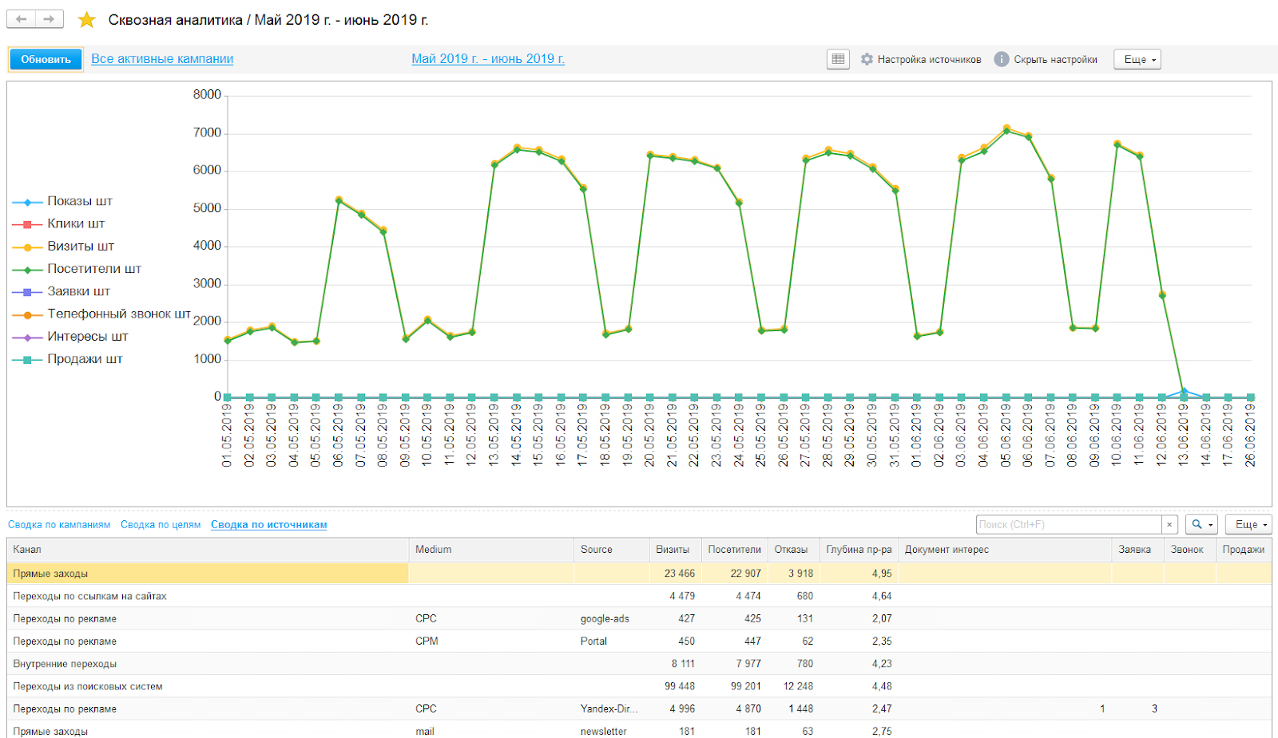Click the gear icon for source settings
Viewport: 1278px width, 738px height.
click(x=867, y=59)
